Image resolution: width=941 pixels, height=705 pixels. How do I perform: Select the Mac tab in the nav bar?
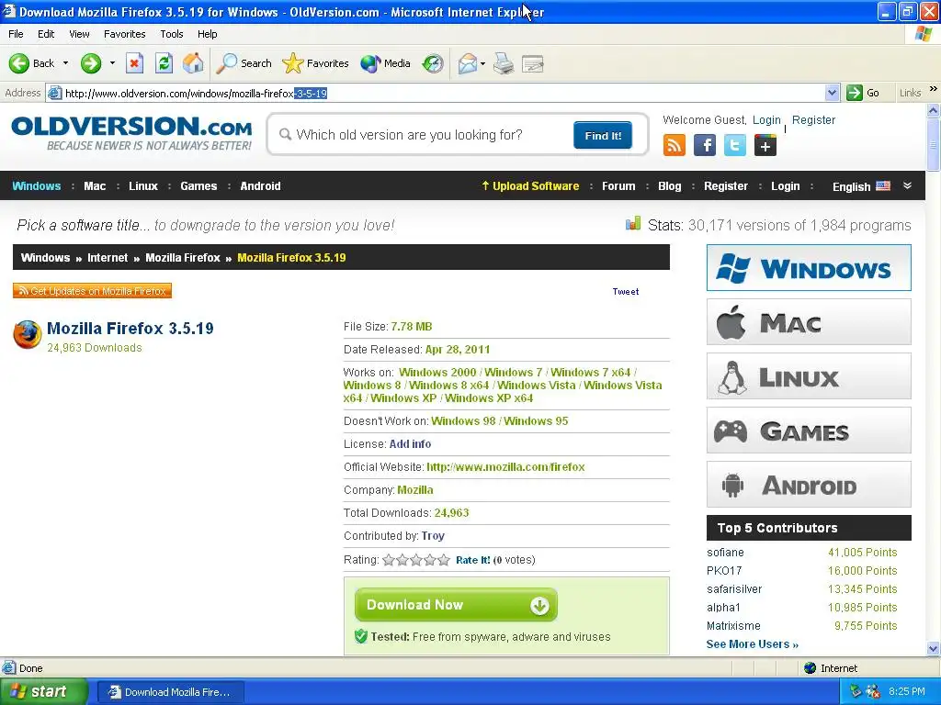point(95,185)
